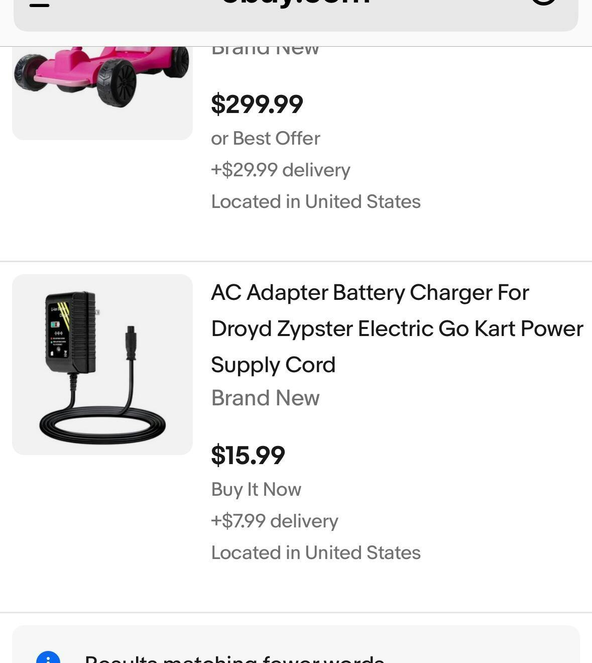Select the "or Best Offer" text

tap(265, 139)
